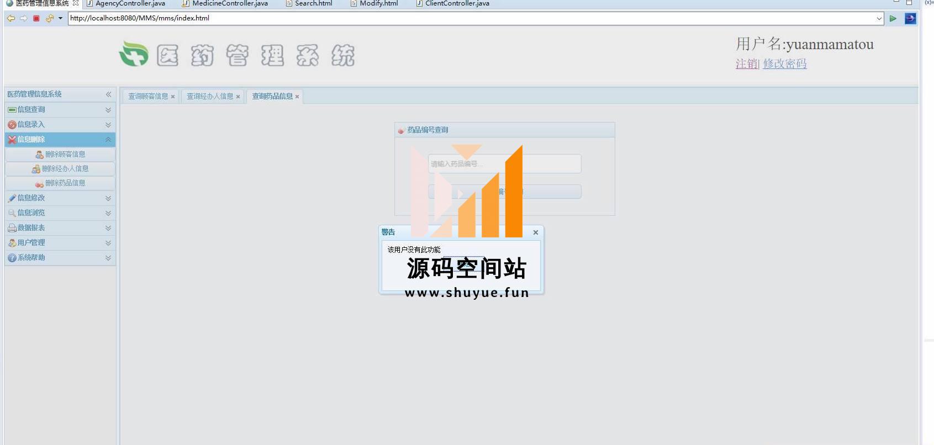The image size is (934, 445).
Task: Click the 药品编号 input field
Action: tap(504, 164)
